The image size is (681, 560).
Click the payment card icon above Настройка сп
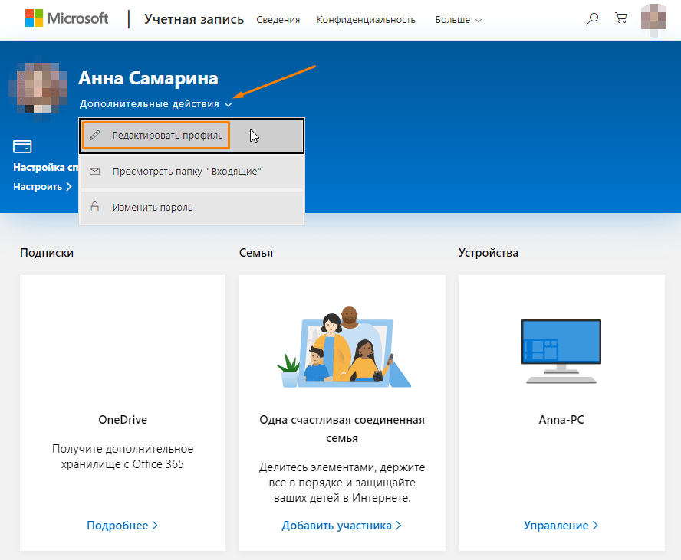(x=22, y=146)
